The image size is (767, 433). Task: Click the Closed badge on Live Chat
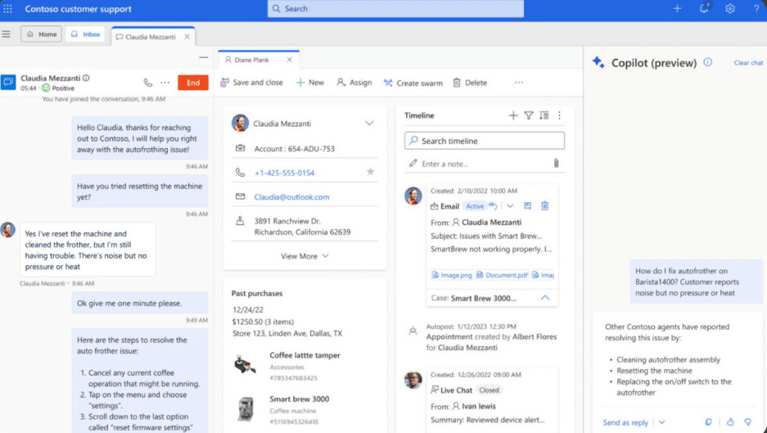[x=490, y=390]
